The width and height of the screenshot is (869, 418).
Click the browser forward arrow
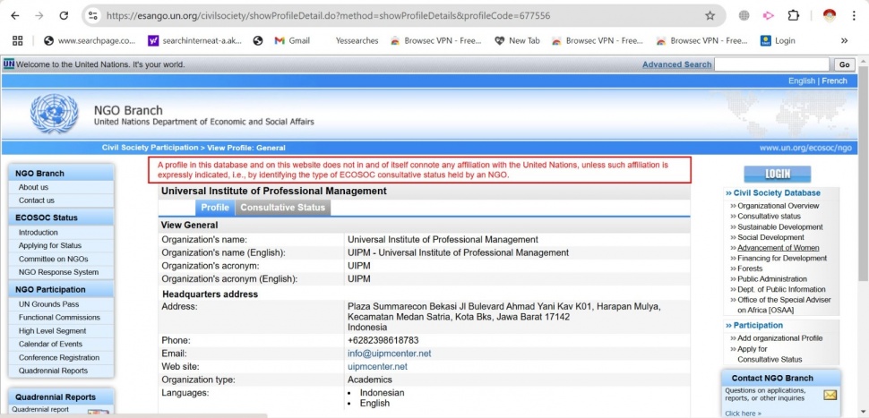pyautogui.click(x=39, y=15)
